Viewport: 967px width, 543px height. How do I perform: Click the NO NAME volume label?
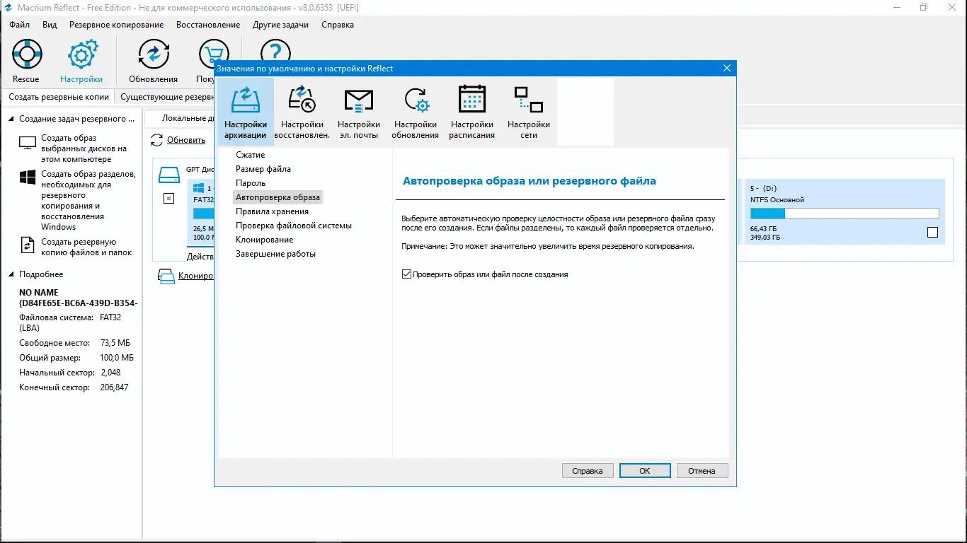click(39, 293)
